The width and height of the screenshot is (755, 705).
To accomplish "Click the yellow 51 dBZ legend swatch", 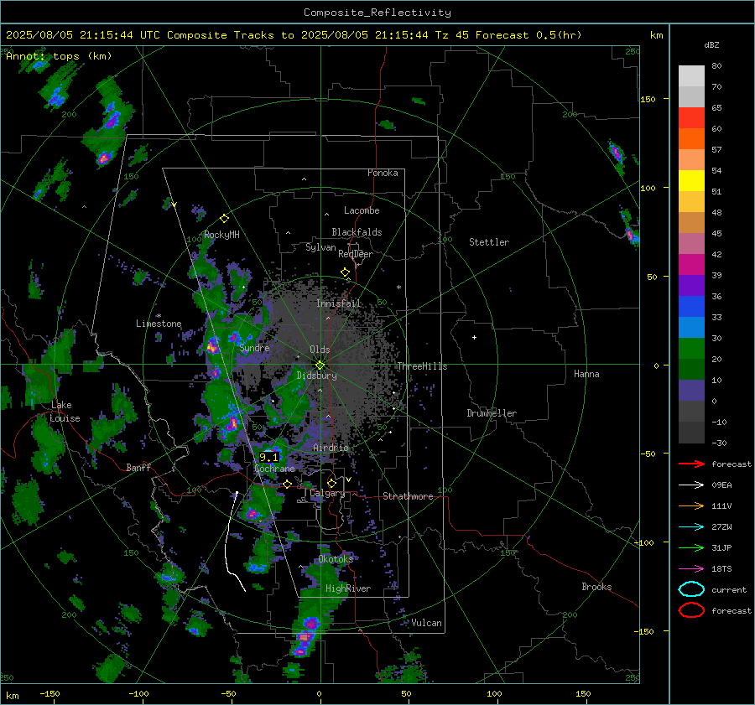I will pos(691,181).
